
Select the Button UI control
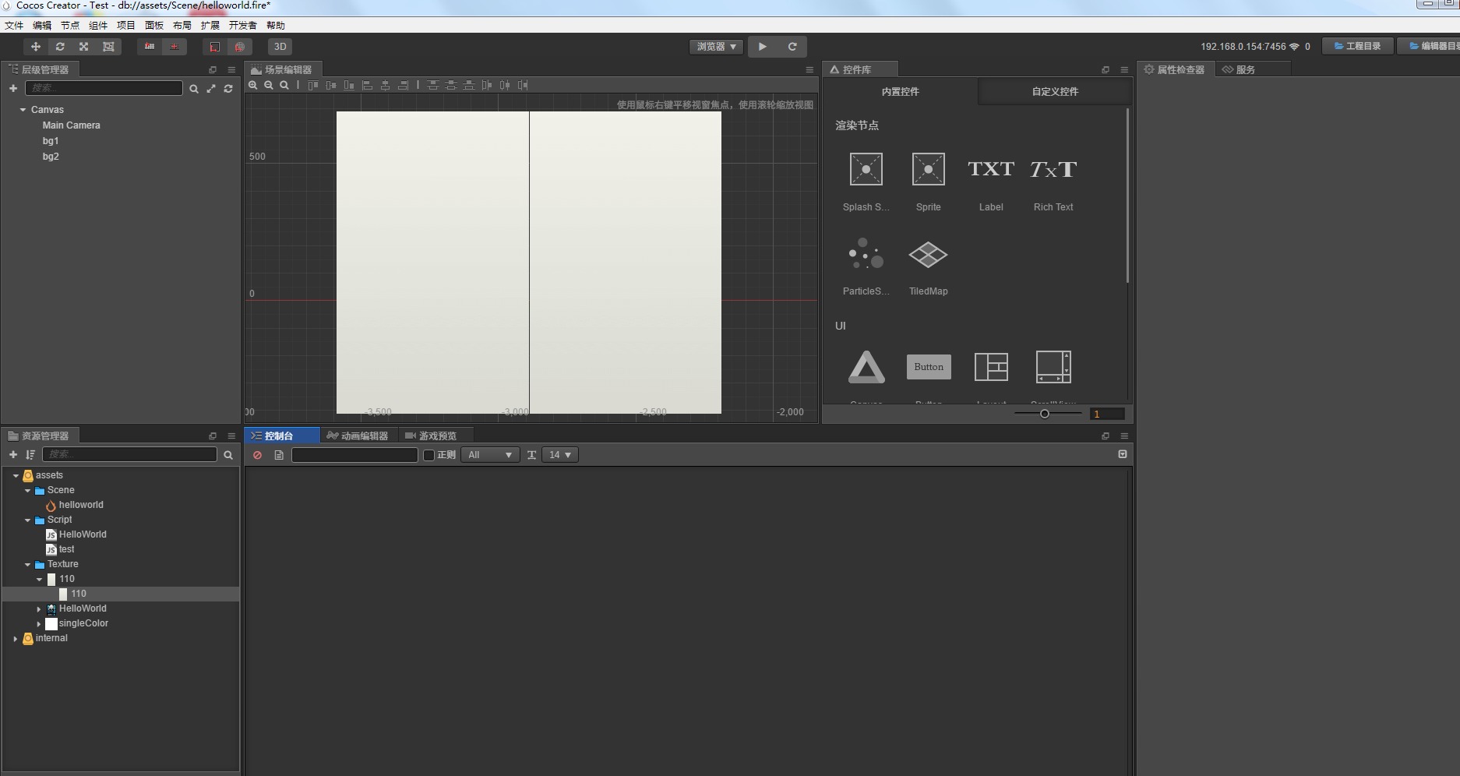pyautogui.click(x=929, y=367)
